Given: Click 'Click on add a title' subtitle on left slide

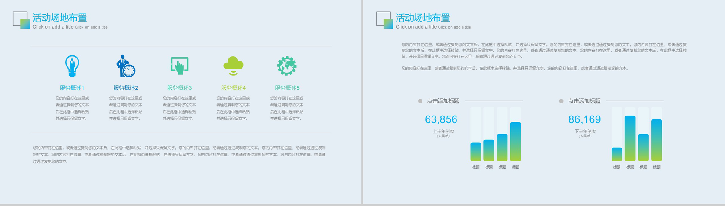Looking at the screenshot, I should coord(70,27).
